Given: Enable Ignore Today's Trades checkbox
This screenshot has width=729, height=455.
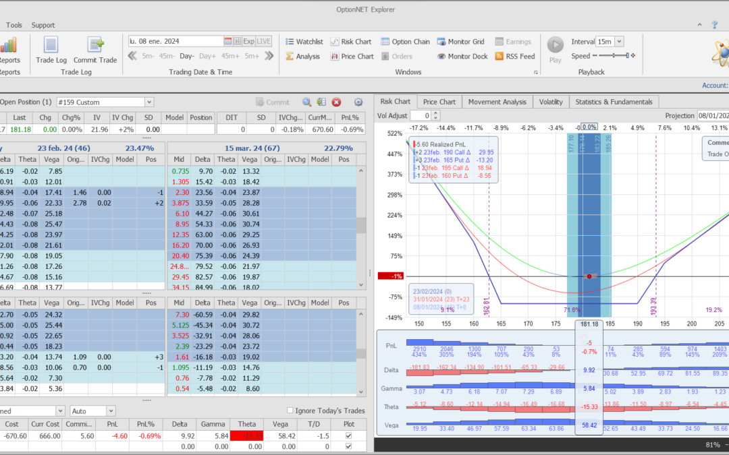Looking at the screenshot, I should [x=290, y=411].
